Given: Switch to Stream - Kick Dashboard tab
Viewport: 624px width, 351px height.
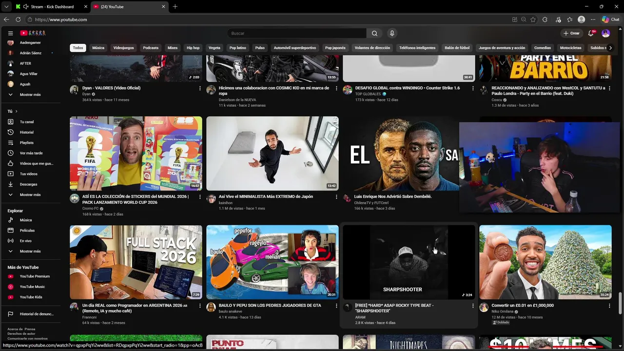Looking at the screenshot, I should [x=51, y=6].
